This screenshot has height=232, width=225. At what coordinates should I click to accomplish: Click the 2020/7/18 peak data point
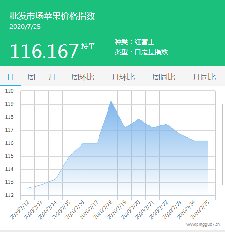[111, 101]
